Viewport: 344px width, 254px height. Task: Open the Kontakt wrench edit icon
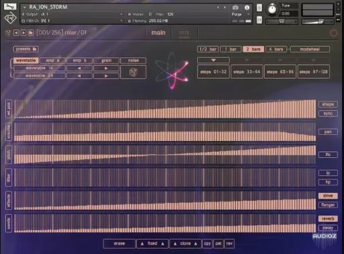click(x=10, y=6)
